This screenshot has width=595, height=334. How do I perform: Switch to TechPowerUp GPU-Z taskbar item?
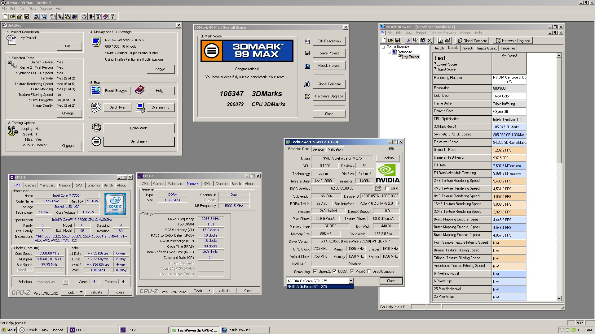(195, 330)
